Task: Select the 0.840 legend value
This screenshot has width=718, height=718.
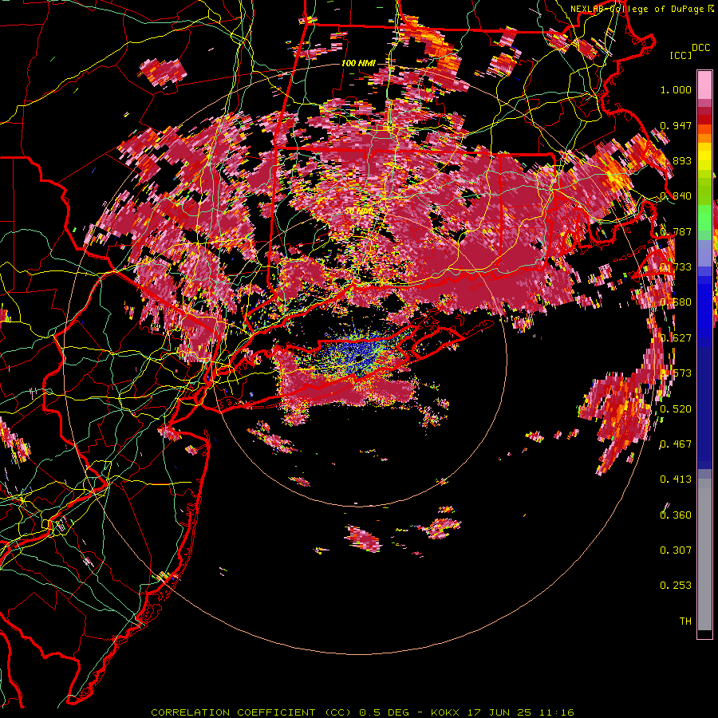Action: [676, 196]
